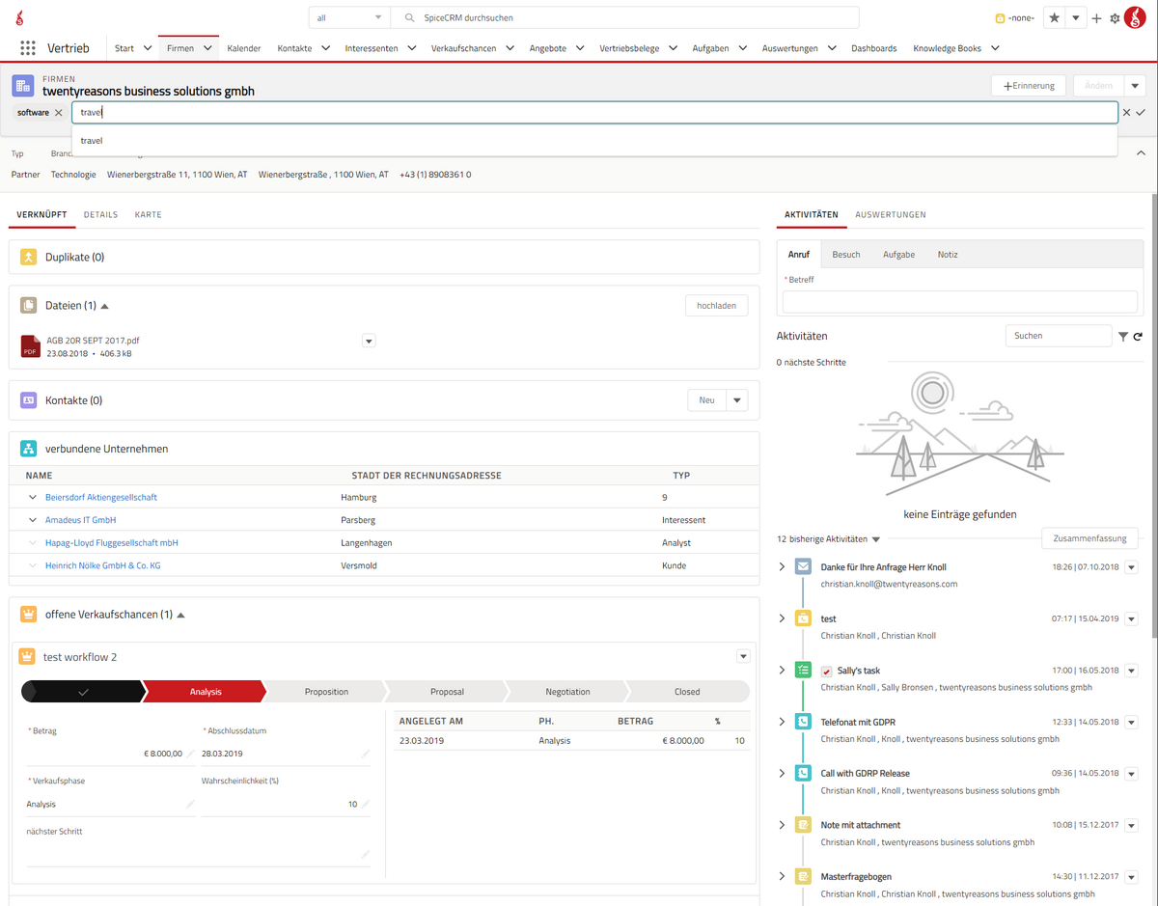Edit the Betrag field pencil icon
Image resolution: width=1158 pixels, height=906 pixels.
pos(191,754)
